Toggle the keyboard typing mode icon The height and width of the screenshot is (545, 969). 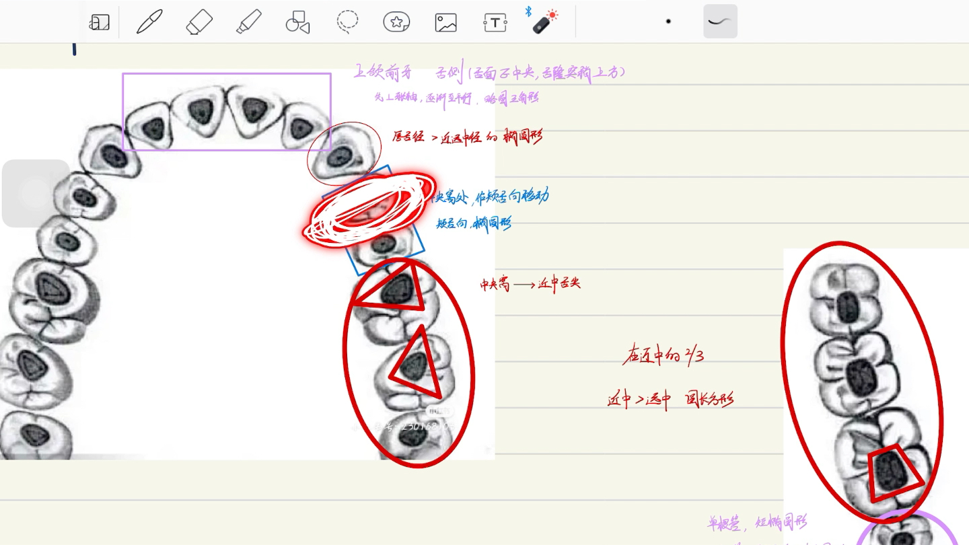coord(99,22)
